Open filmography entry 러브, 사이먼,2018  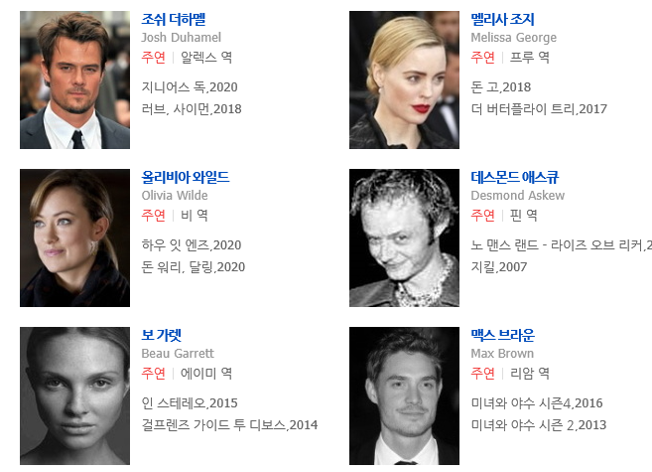tap(192, 109)
